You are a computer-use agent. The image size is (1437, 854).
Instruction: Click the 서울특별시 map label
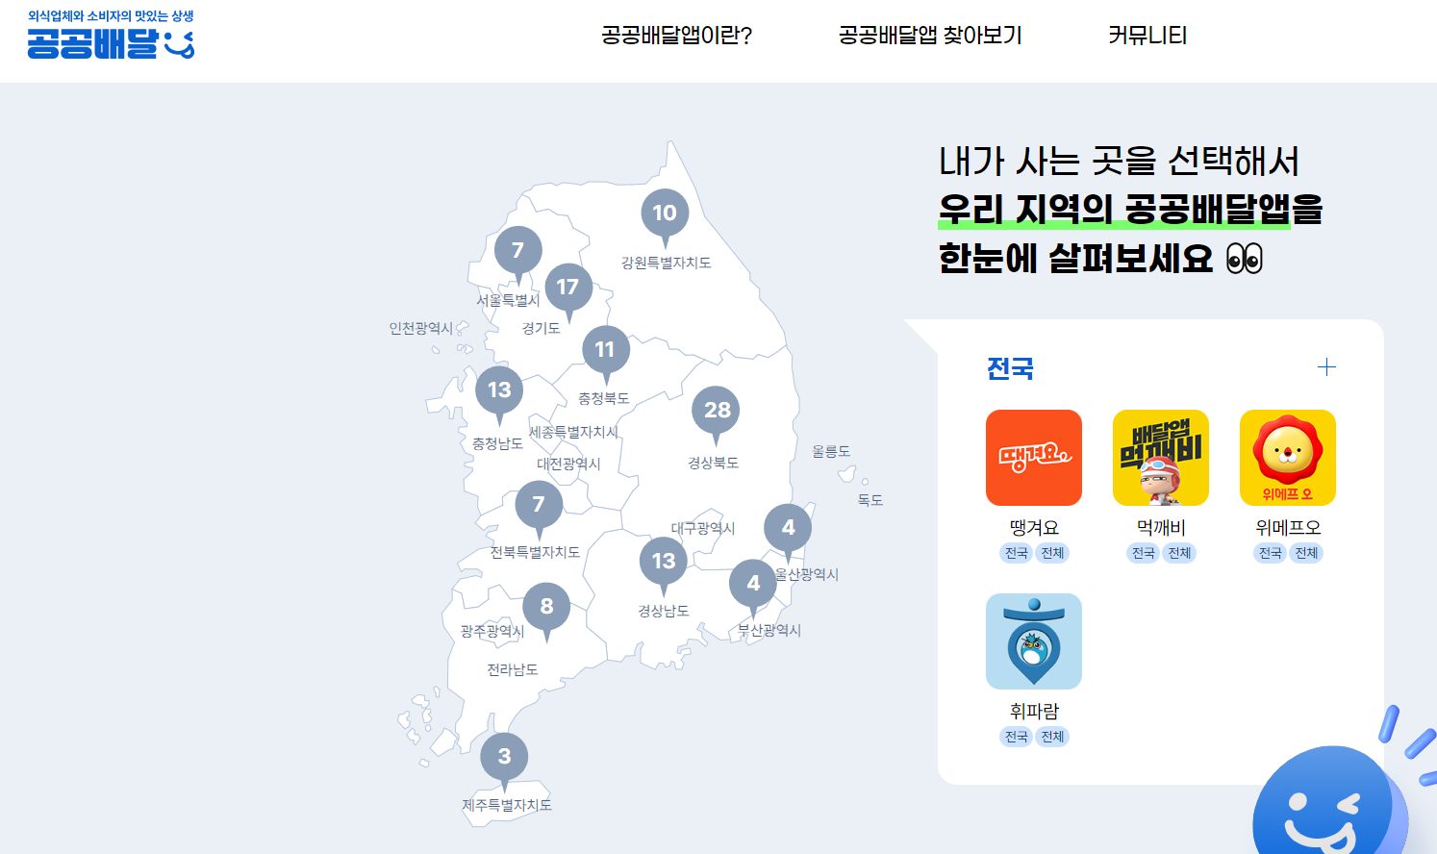(508, 300)
